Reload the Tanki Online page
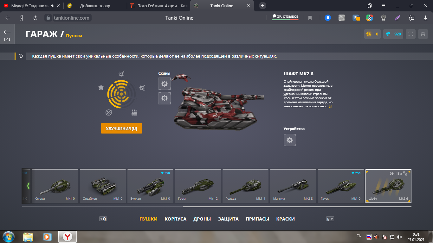 click(x=35, y=18)
